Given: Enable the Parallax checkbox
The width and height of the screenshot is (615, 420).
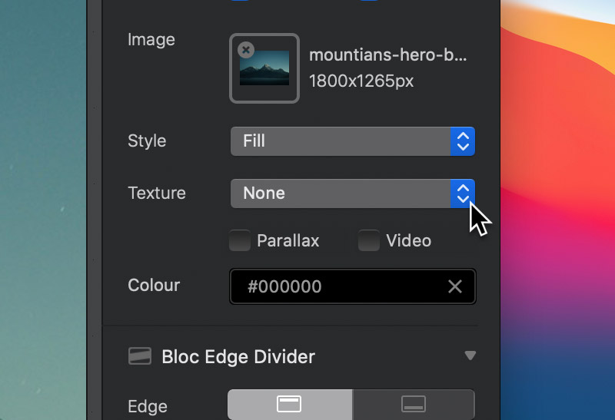Looking at the screenshot, I should tap(240, 240).
